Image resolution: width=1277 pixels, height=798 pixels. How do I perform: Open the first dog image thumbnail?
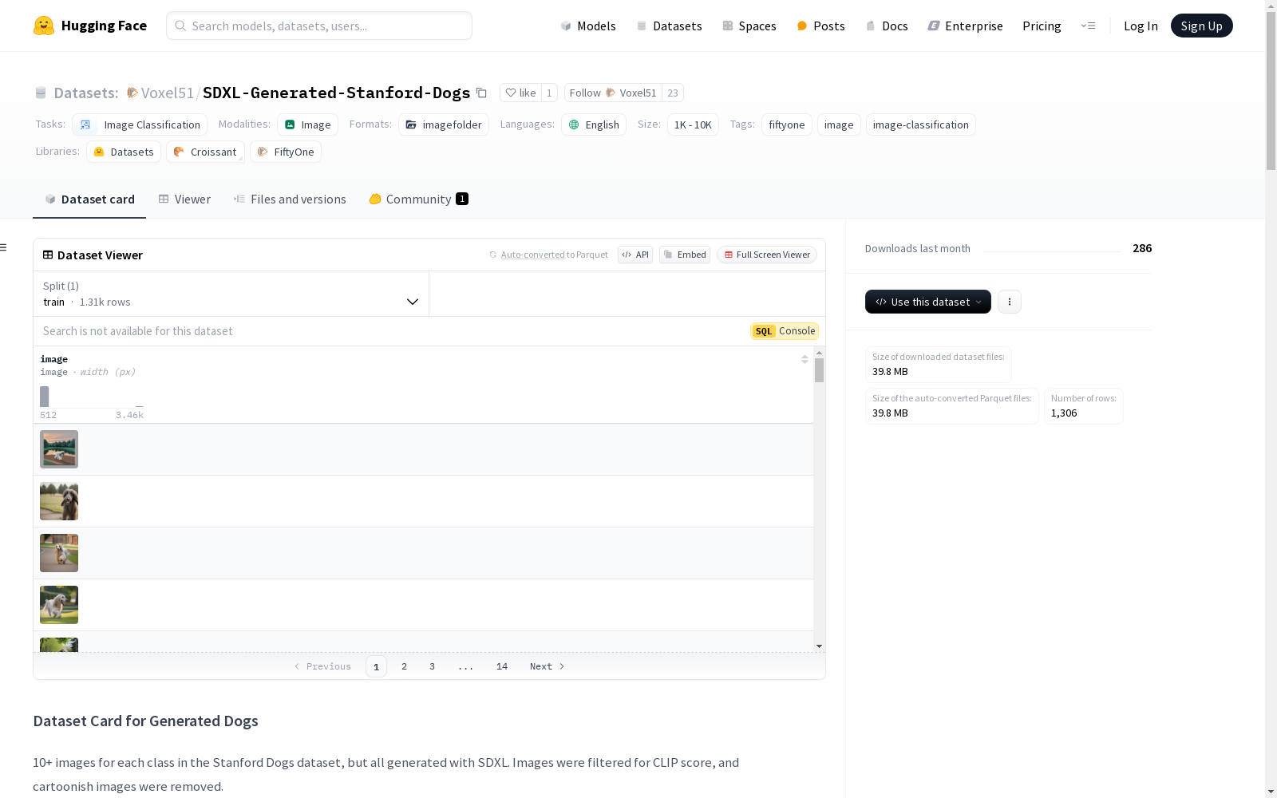(59, 449)
